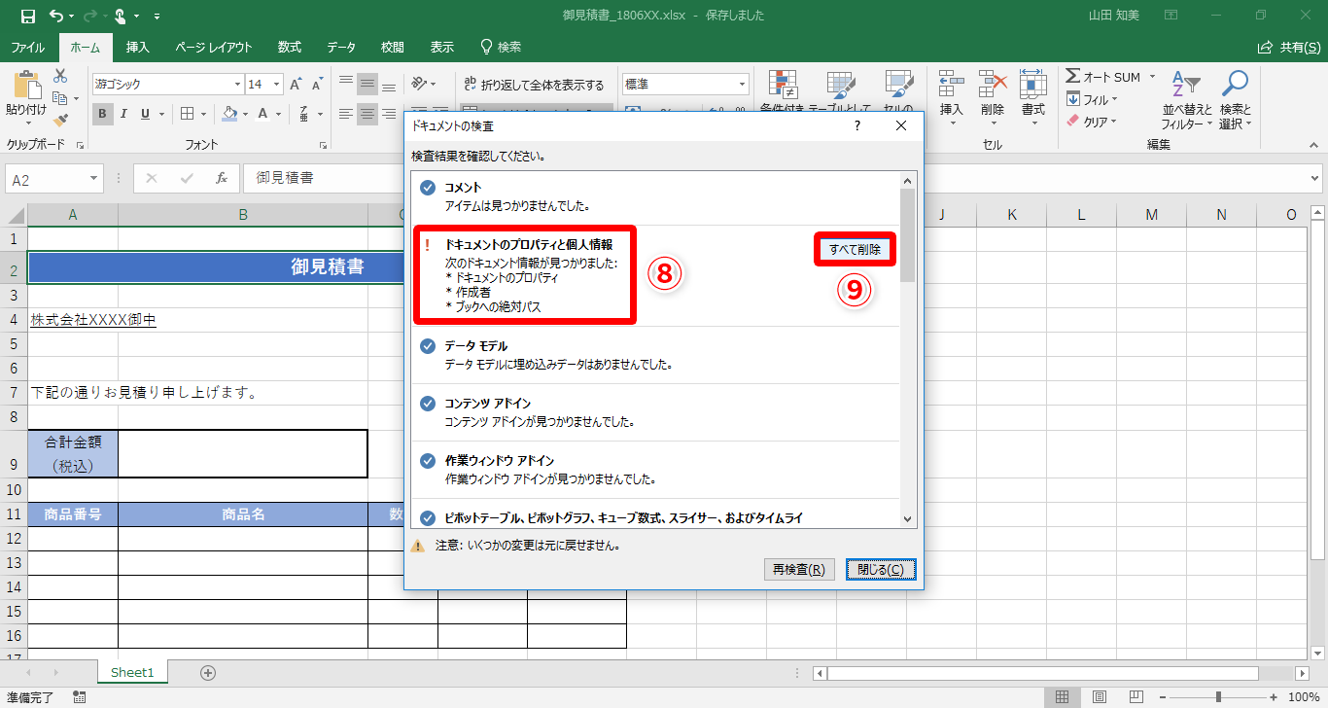Viewport: 1328px width, 708px height.
Task: Add a new sheet with the plus icon
Action: click(x=207, y=672)
